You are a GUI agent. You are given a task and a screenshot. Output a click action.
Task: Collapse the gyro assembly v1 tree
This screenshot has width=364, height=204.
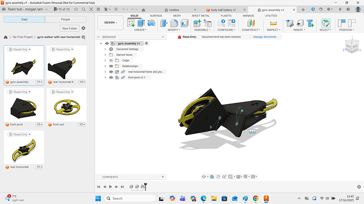(x=101, y=44)
